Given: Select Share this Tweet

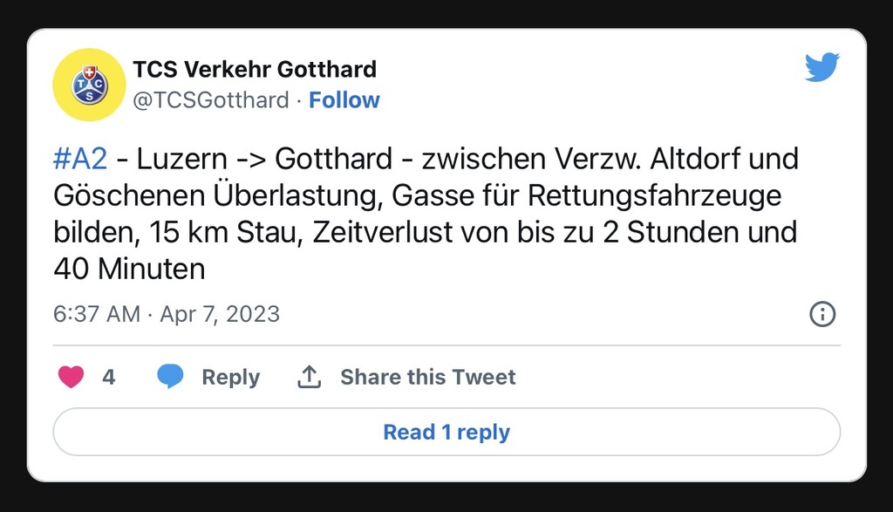Looking at the screenshot, I should (427, 377).
